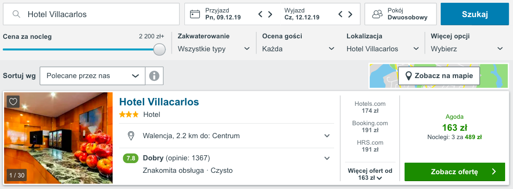This screenshot has height=189, width=513.
Task: Advance the arrival date by one day
Action: (270, 14)
